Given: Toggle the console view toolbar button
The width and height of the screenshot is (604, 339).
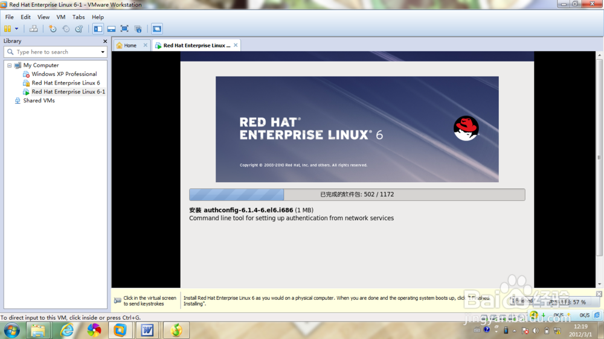Looking at the screenshot, I should coord(157,29).
